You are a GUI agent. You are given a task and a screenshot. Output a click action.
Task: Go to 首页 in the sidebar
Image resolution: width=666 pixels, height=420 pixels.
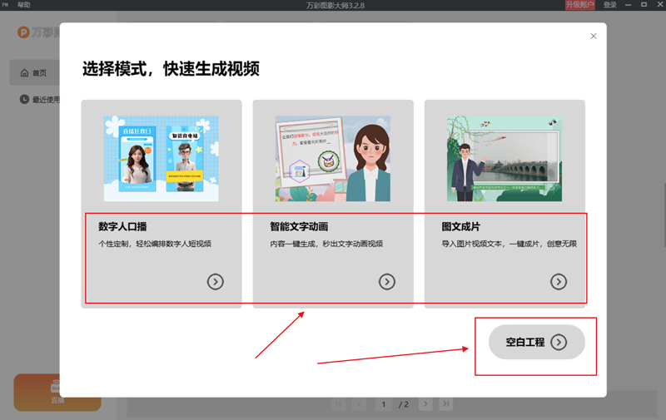[x=34, y=72]
